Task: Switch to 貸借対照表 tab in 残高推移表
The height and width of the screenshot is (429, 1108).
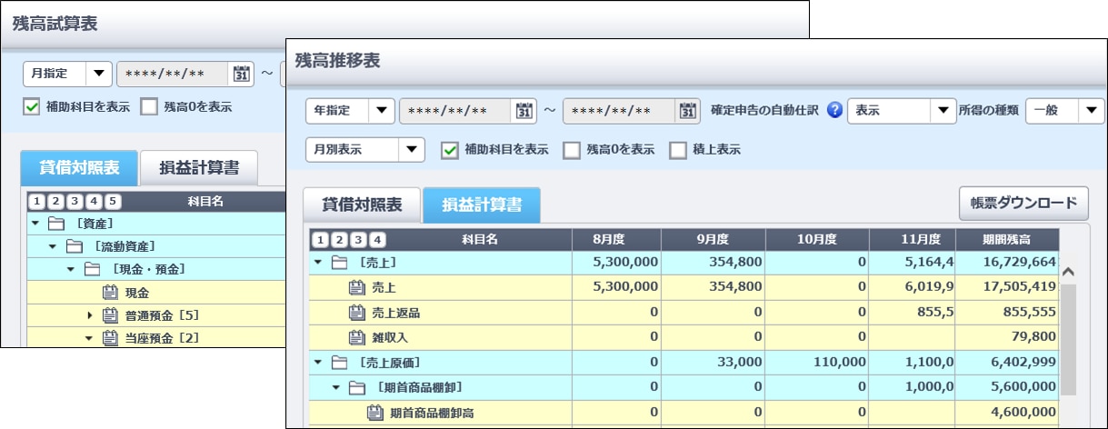Action: coord(362,205)
